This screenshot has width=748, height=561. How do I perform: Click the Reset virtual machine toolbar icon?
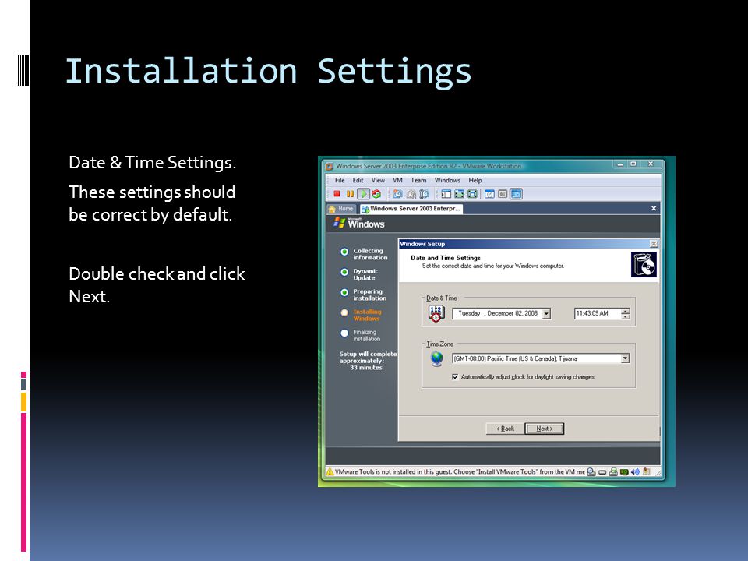[376, 194]
